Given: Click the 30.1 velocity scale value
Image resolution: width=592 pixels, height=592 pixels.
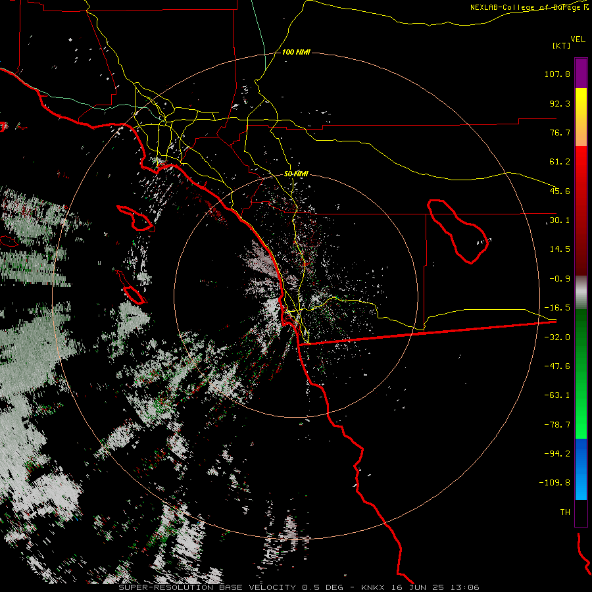Looking at the screenshot, I should tap(560, 220).
